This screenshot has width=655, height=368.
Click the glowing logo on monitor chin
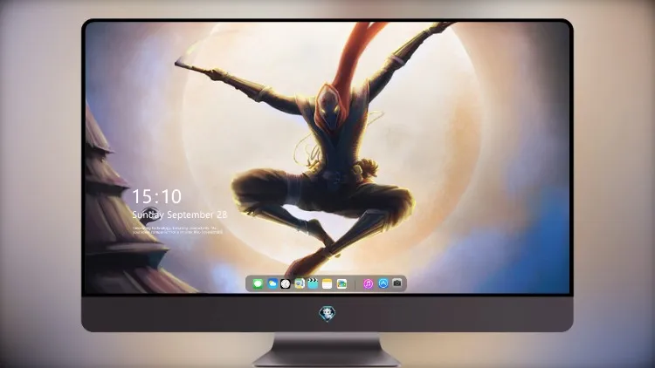coord(327,314)
